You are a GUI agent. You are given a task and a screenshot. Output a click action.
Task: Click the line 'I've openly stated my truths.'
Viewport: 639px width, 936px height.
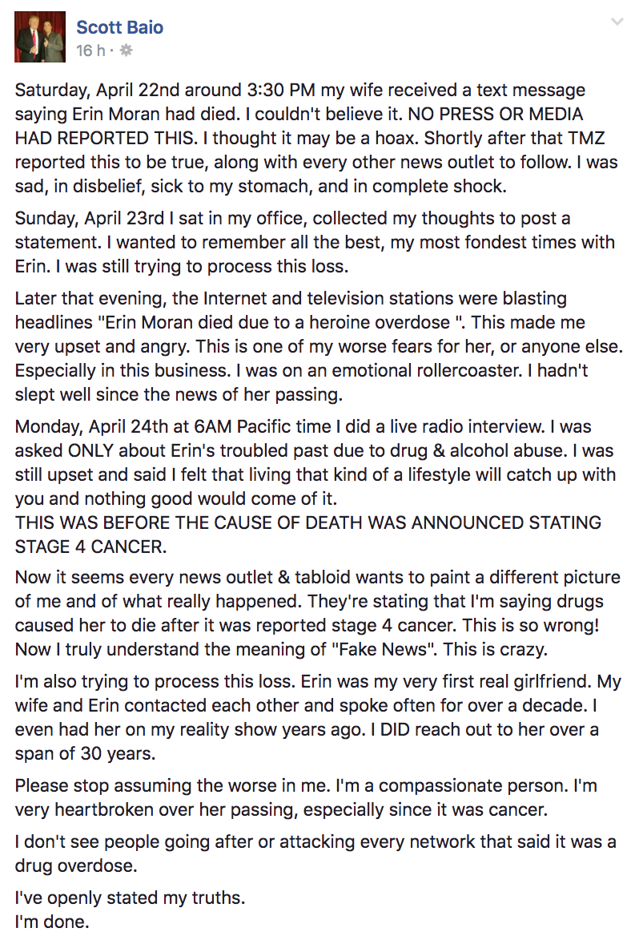(130, 898)
